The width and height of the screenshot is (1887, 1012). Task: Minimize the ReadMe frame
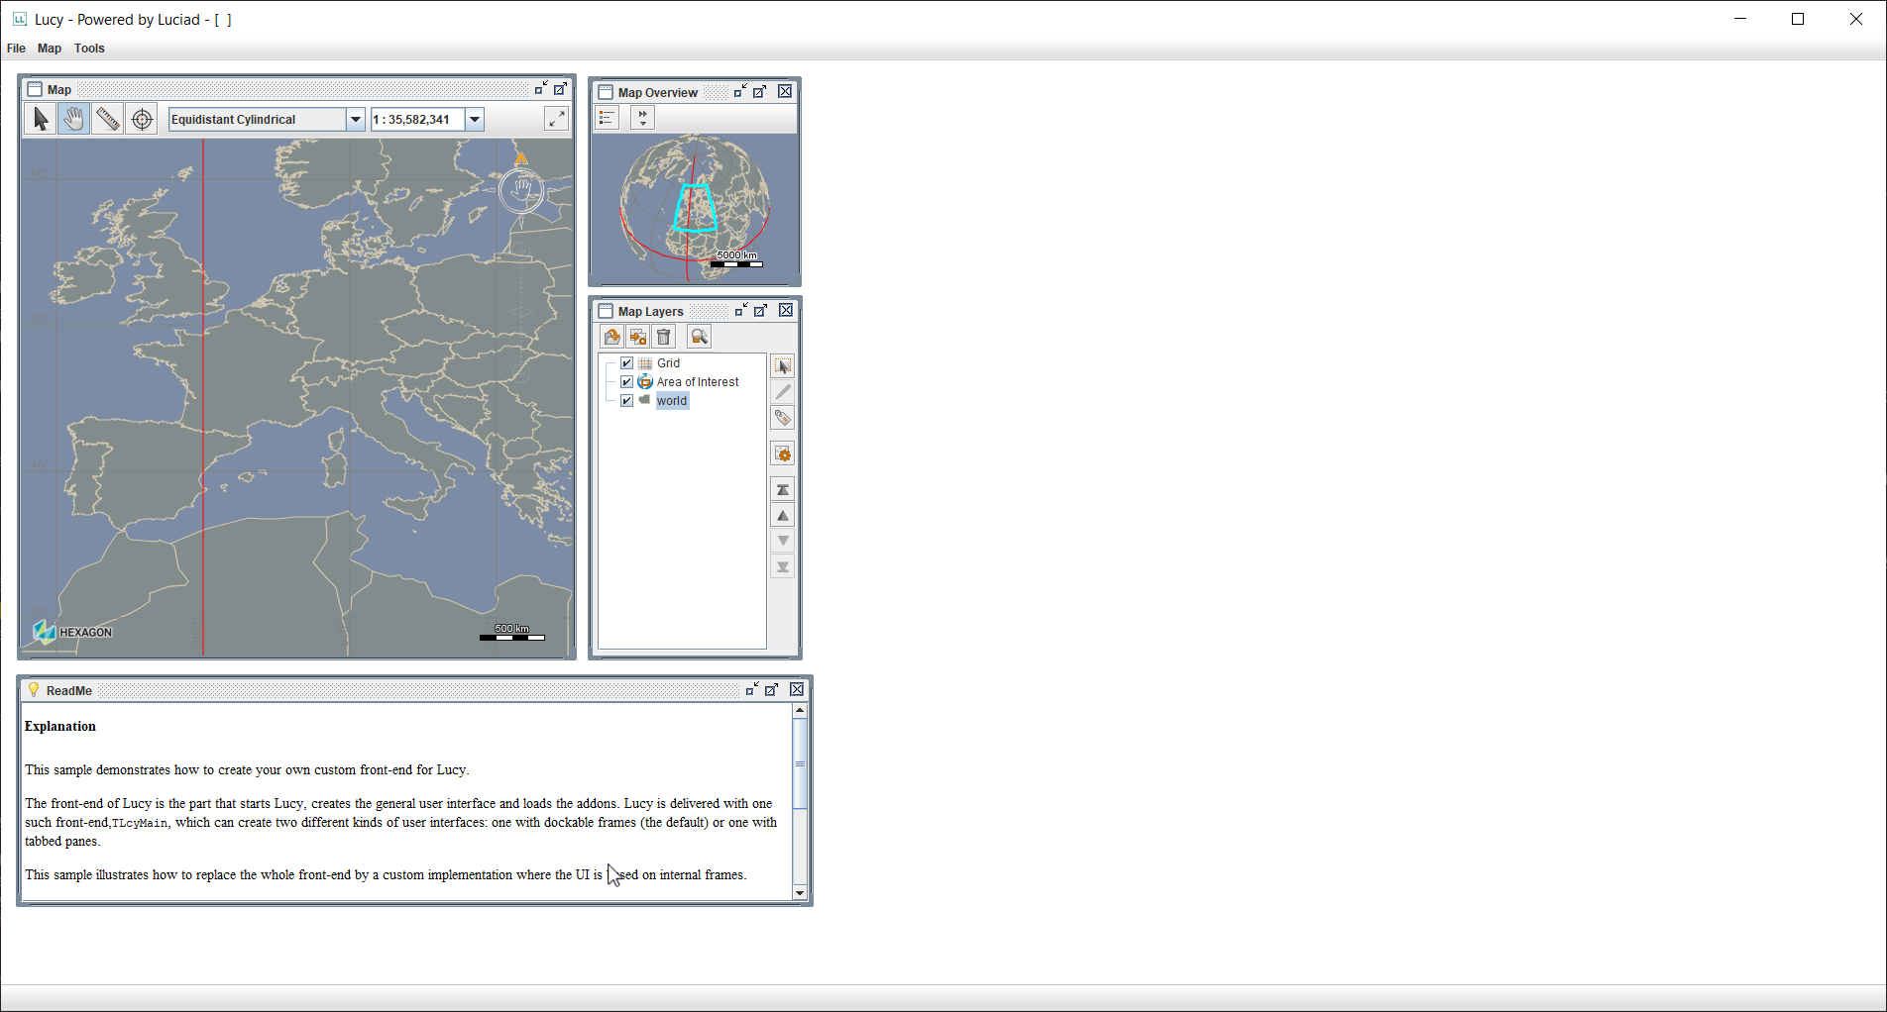pyautogui.click(x=752, y=689)
